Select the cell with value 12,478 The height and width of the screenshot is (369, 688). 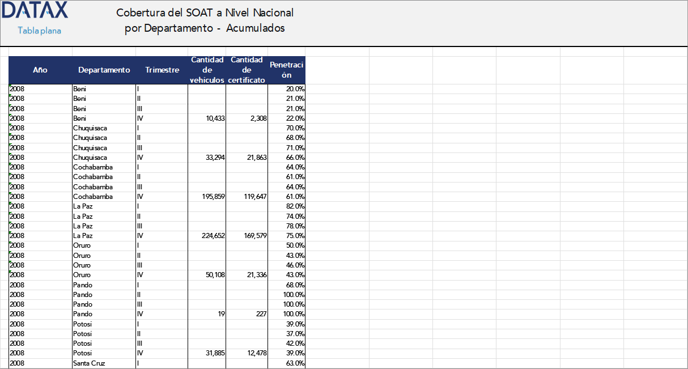tap(247, 353)
